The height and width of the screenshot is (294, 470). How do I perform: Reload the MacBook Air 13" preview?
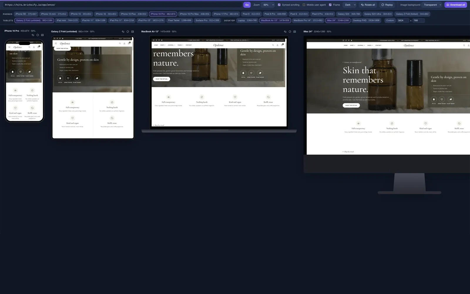(x=290, y=31)
